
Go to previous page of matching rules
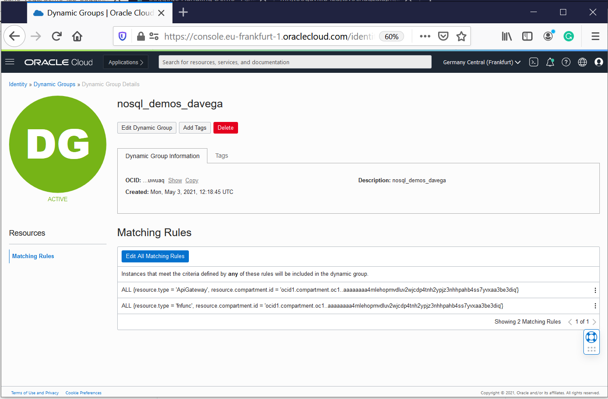570,322
